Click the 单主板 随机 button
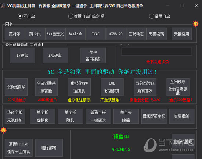Viewport: 202px width, 159px height. point(71,116)
